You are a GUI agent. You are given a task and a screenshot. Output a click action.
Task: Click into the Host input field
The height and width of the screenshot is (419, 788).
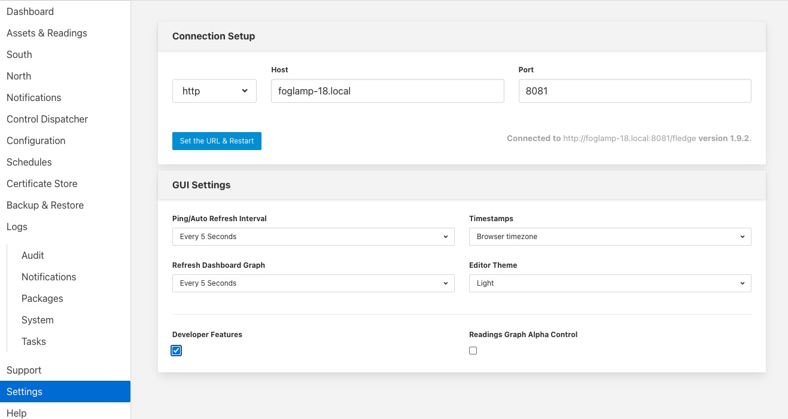coord(387,91)
